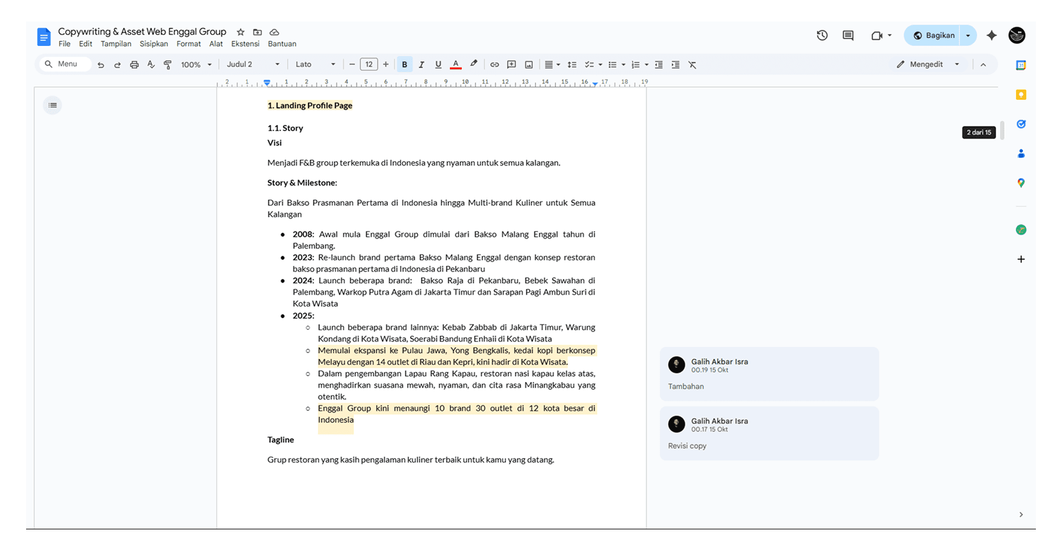Hide the side panel with arrow
Image resolution: width=1062 pixels, height=551 pixels.
tap(1021, 515)
